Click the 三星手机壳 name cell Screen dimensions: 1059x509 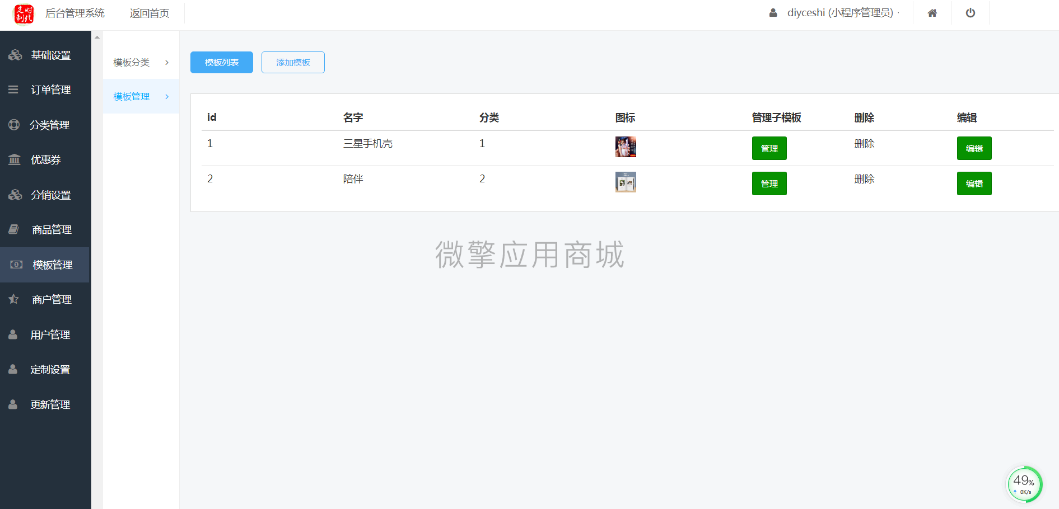(x=368, y=144)
